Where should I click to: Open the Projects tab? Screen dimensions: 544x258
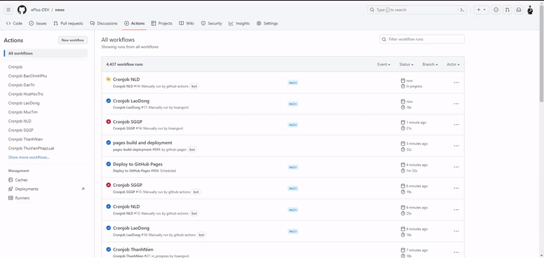click(161, 24)
